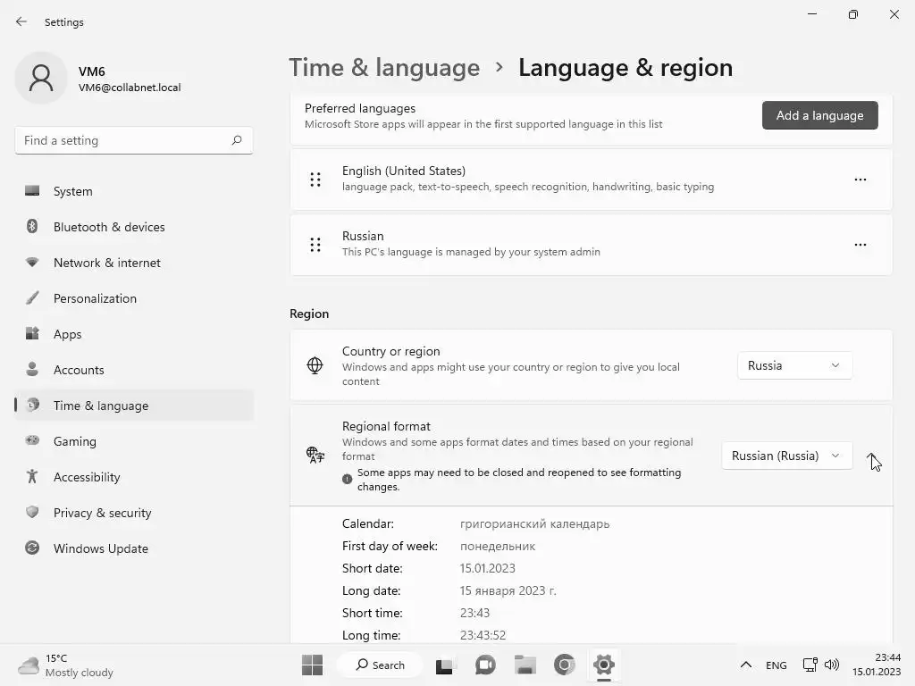This screenshot has width=915, height=686.
Task: Grab the drag handle for English (United States)
Action: [x=315, y=180]
